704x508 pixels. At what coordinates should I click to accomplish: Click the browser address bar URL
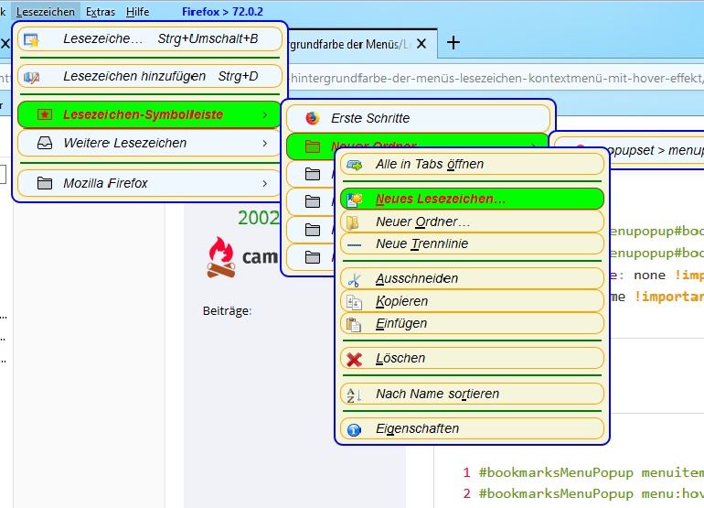coord(494,78)
